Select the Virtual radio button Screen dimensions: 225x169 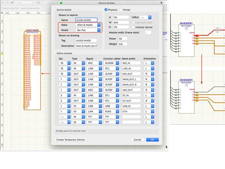pyautogui.click(x=121, y=9)
